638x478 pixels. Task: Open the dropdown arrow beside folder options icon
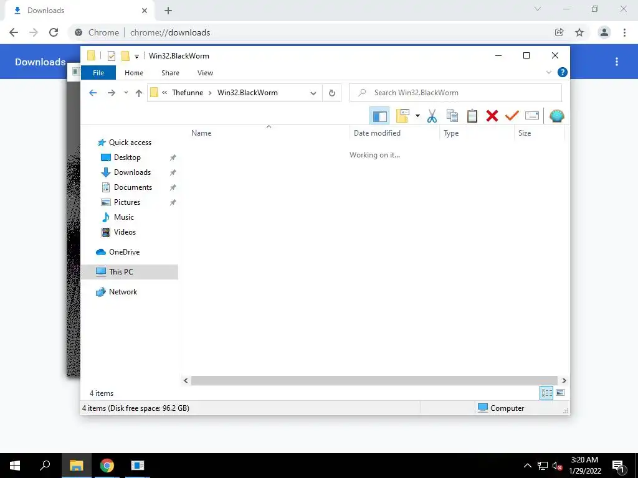point(417,116)
